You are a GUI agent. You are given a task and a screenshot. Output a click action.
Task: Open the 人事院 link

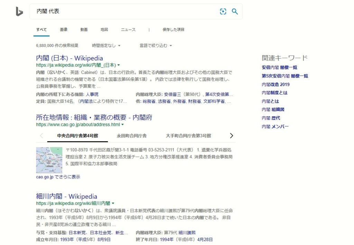click(x=92, y=94)
